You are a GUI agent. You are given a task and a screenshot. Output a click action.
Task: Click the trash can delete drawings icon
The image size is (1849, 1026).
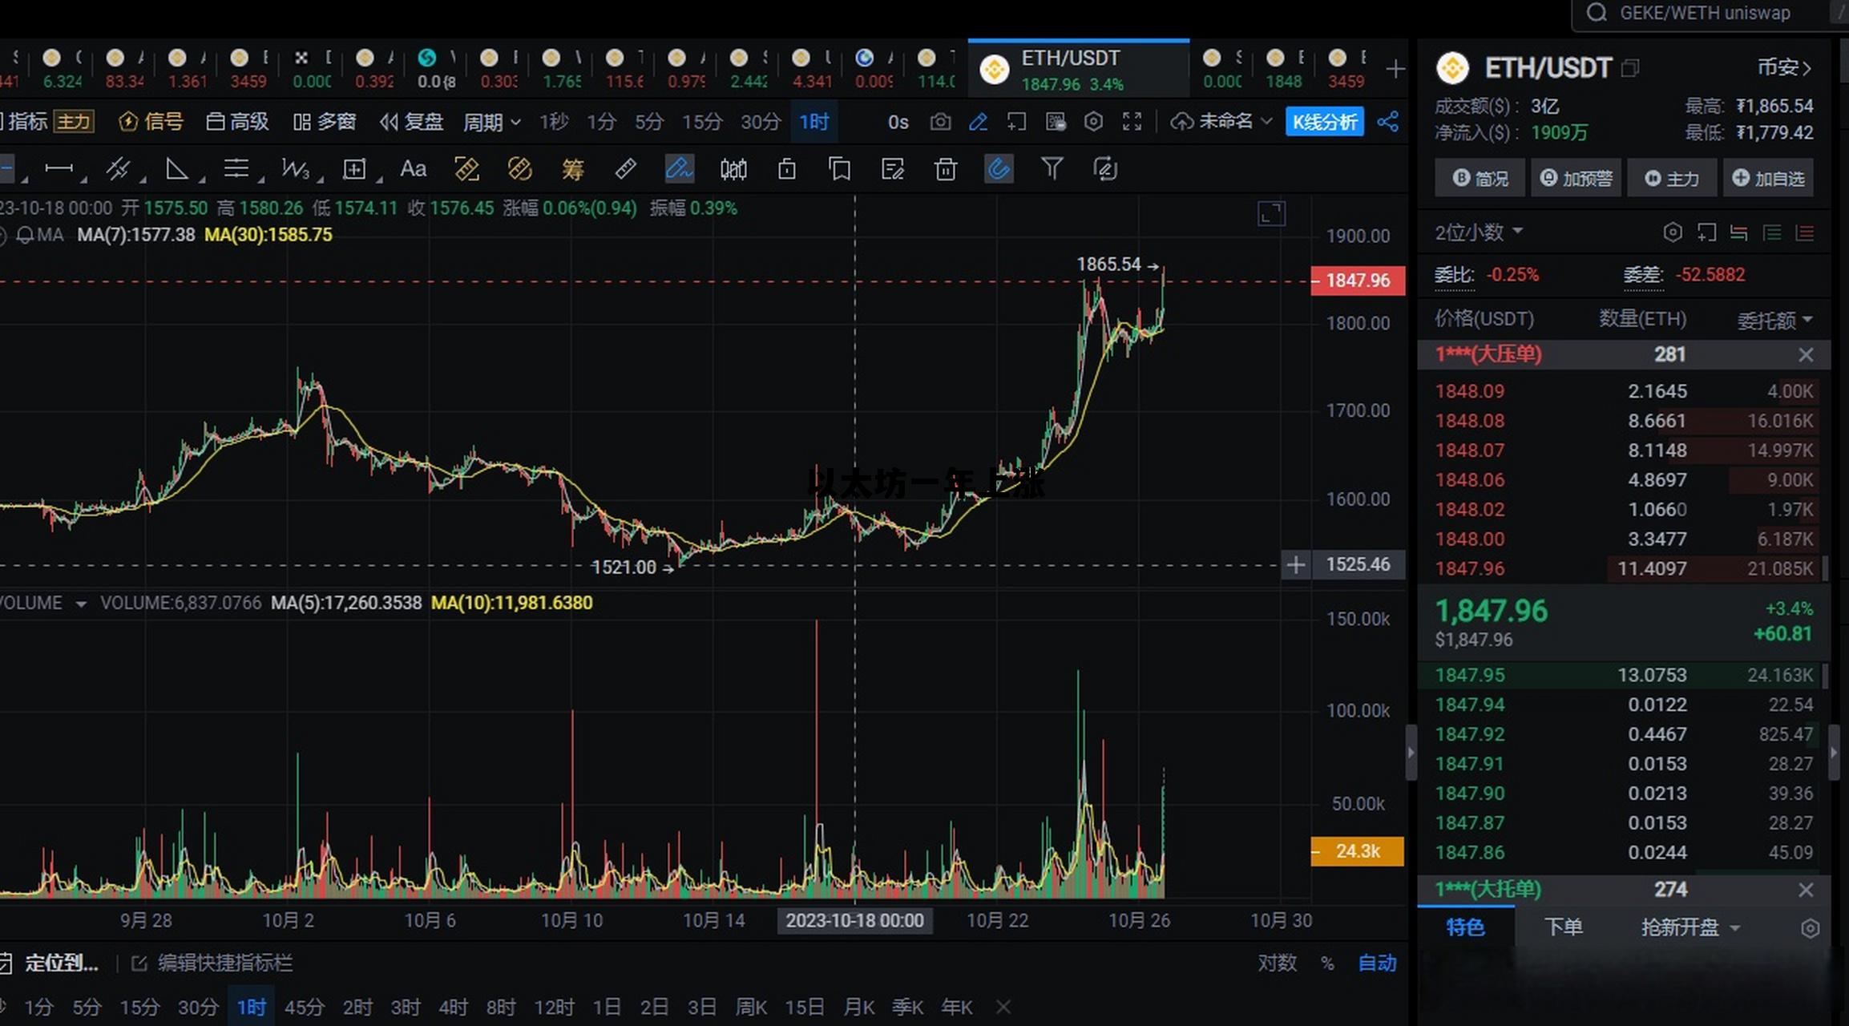[x=946, y=169]
